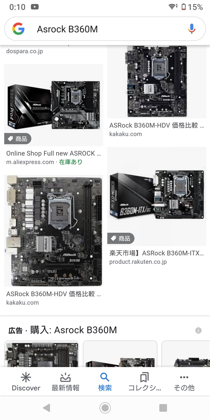Click the search field with Asrock B360M
The width and height of the screenshot is (210, 420).
[105, 29]
